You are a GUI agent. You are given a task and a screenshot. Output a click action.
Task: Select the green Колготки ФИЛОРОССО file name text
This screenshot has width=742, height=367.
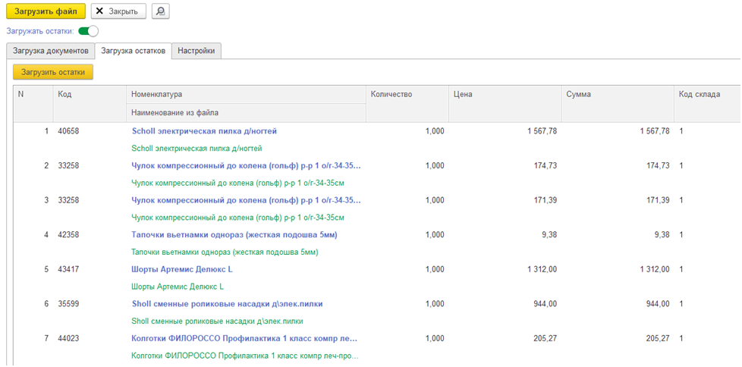(x=244, y=356)
